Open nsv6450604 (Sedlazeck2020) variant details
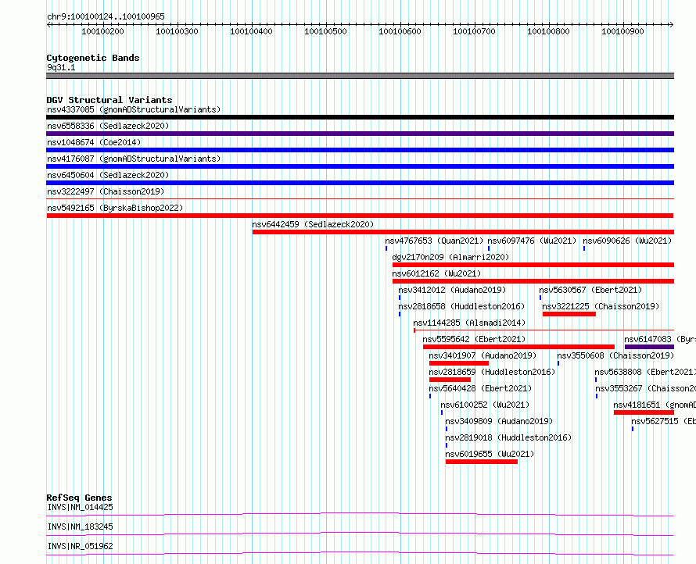 point(108,175)
